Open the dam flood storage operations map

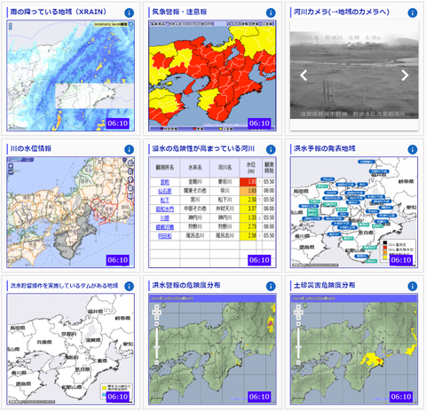(70, 349)
